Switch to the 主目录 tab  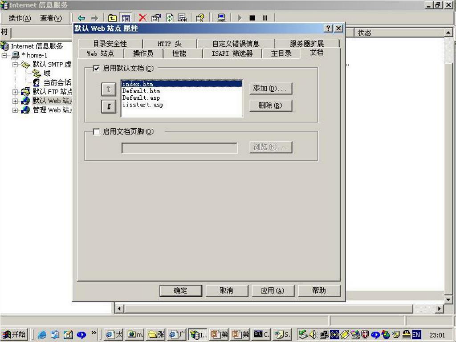point(281,53)
